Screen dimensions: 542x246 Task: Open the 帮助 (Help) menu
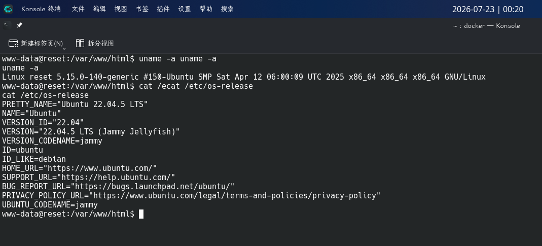[x=206, y=9]
